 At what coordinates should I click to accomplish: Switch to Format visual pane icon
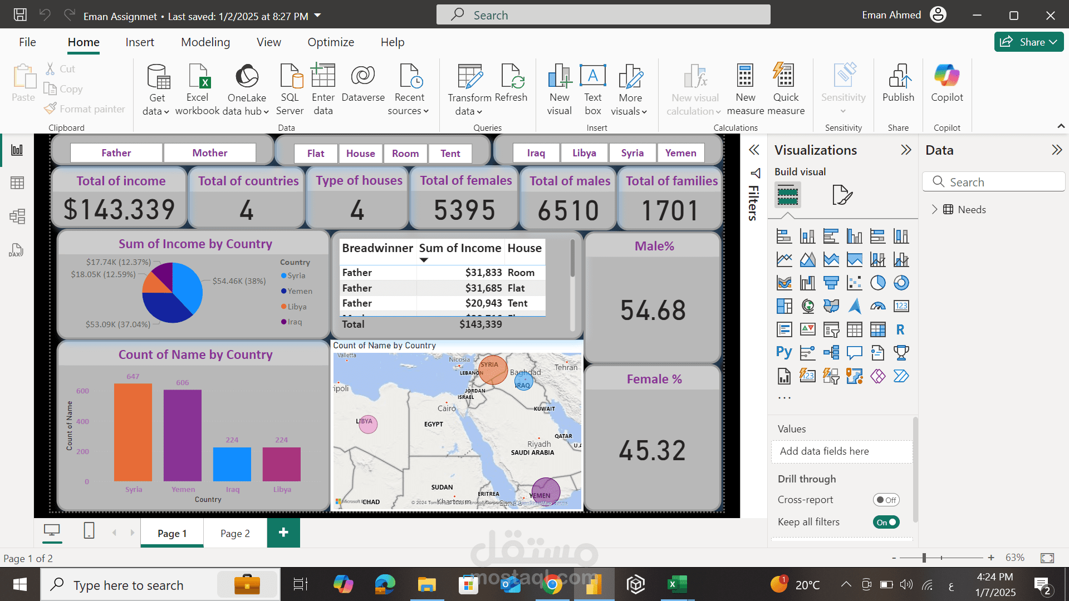[842, 195]
